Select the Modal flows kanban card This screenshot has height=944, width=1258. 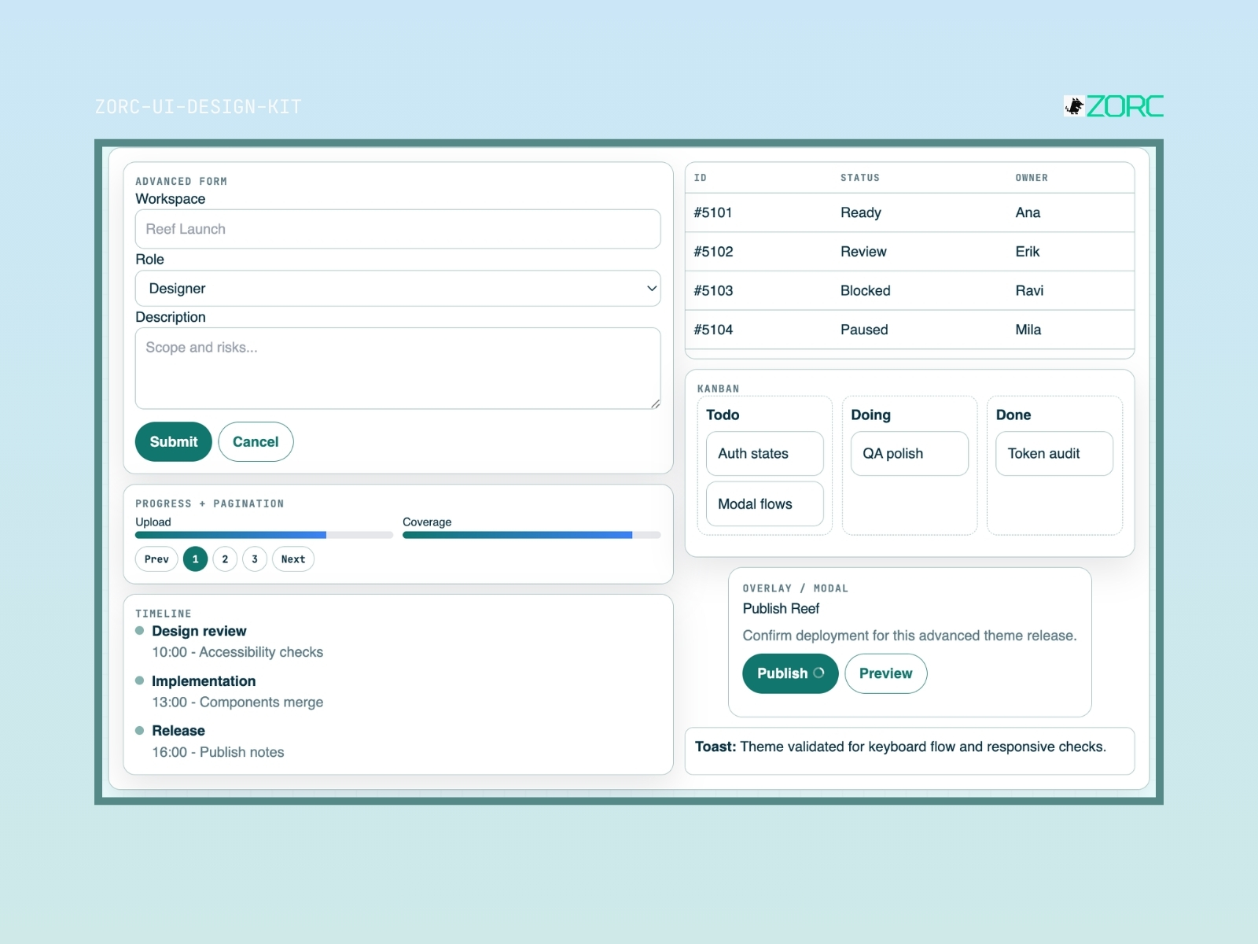coord(765,504)
